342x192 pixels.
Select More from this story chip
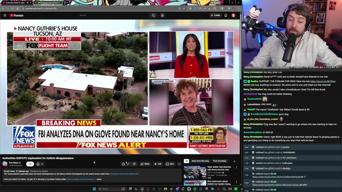point(200,161)
